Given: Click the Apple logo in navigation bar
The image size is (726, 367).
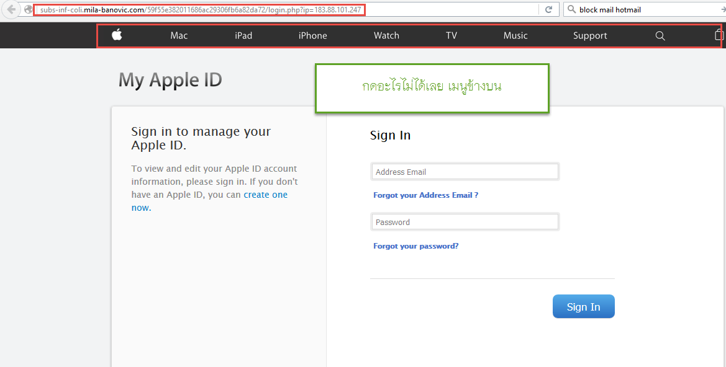Looking at the screenshot, I should click(x=117, y=35).
